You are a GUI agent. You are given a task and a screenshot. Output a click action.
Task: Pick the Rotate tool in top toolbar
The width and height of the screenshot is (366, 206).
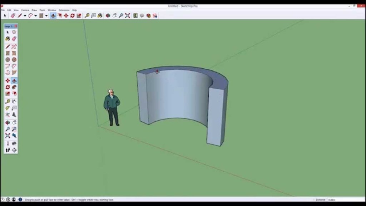click(73, 16)
